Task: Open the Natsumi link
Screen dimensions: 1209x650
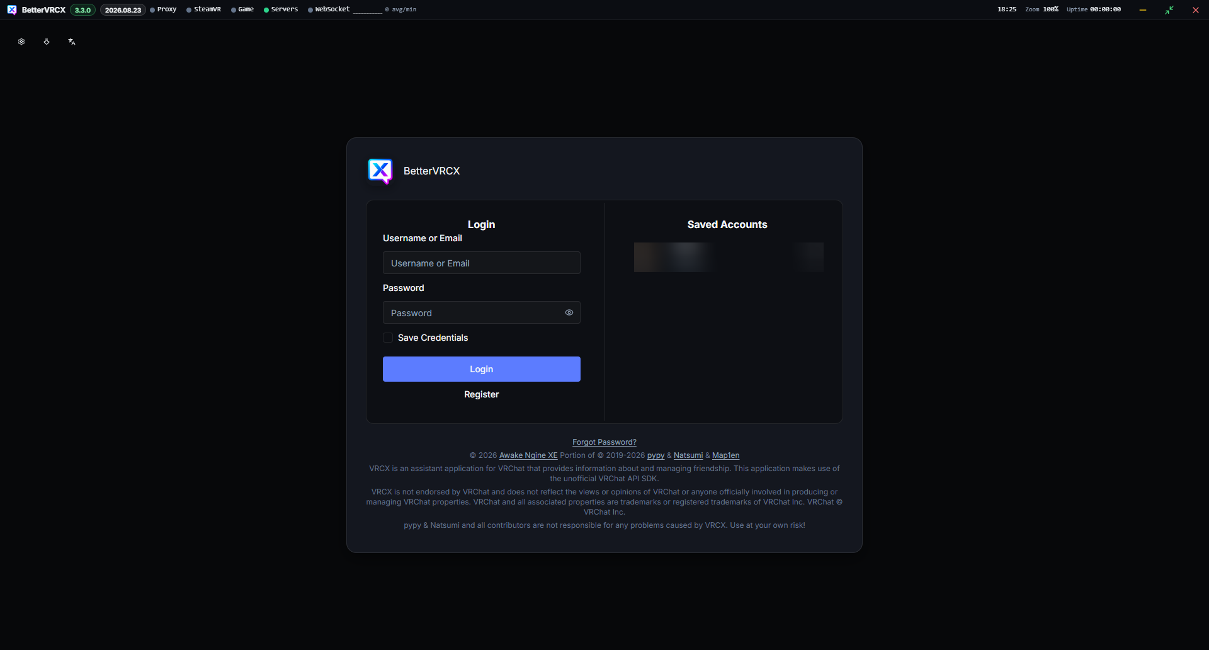Action: pos(688,455)
